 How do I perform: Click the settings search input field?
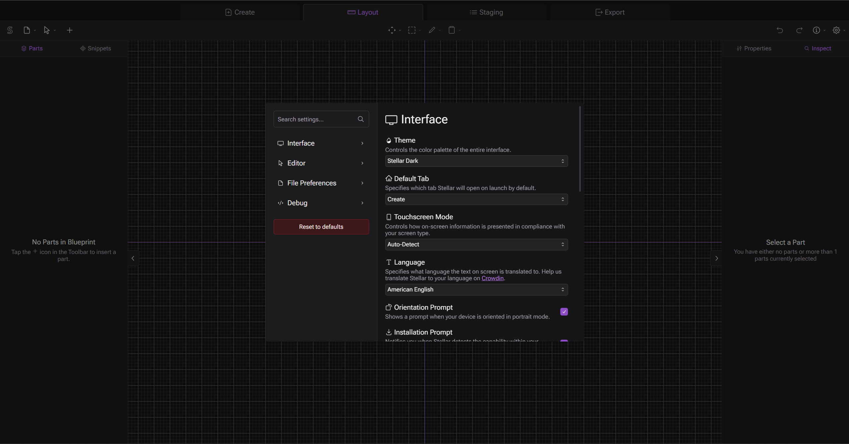click(321, 119)
